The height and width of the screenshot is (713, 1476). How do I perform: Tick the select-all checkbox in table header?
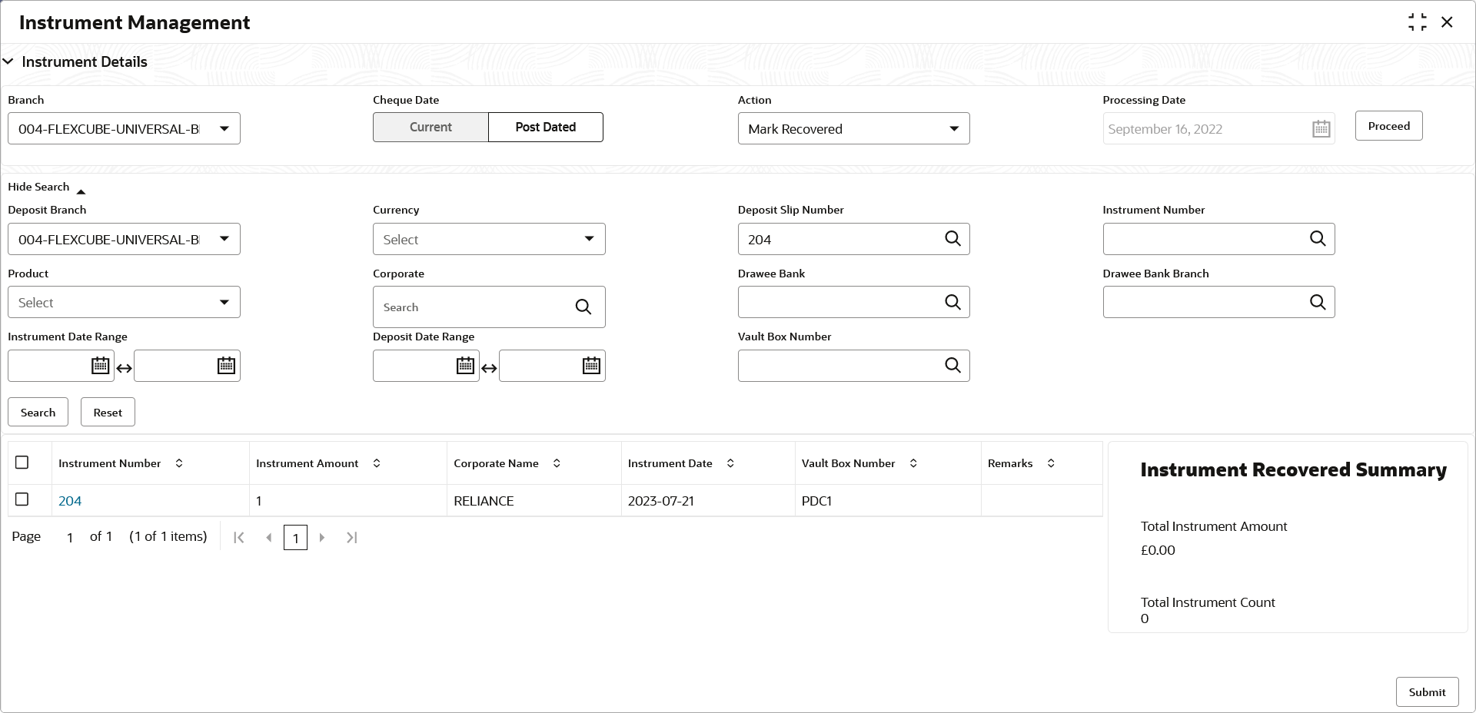coord(22,463)
